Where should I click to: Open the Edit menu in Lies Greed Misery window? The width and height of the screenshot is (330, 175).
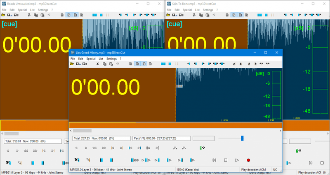pos(80,59)
